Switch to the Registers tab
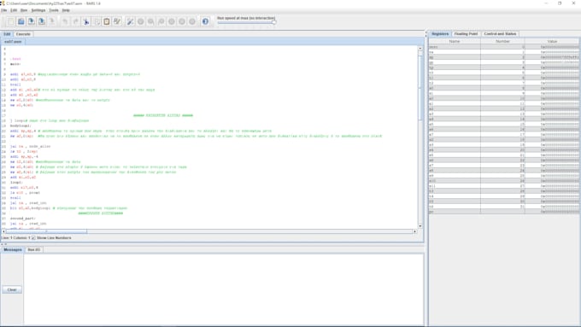Screen dimensions: 581x327 [x=440, y=33]
